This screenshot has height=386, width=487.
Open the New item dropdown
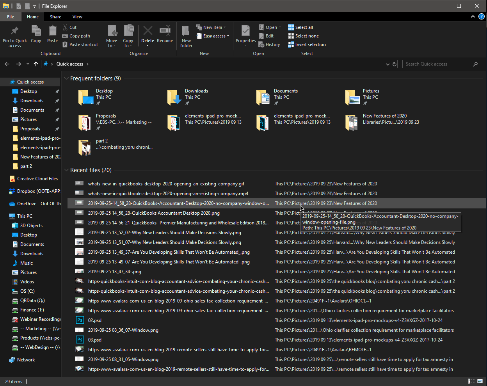coord(211,27)
